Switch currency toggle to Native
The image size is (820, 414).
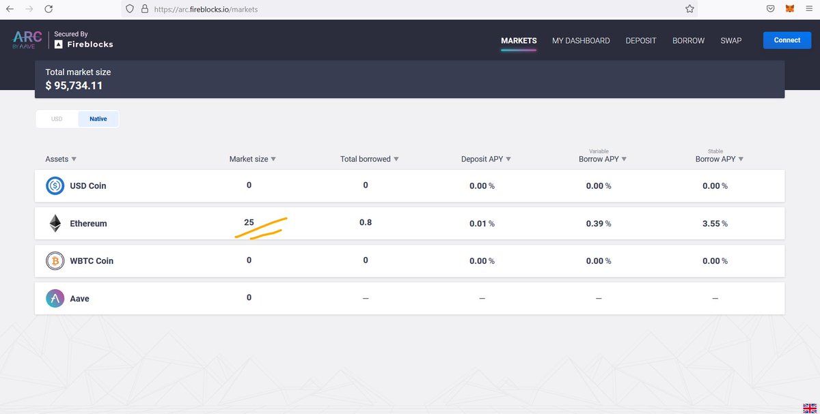(x=98, y=119)
